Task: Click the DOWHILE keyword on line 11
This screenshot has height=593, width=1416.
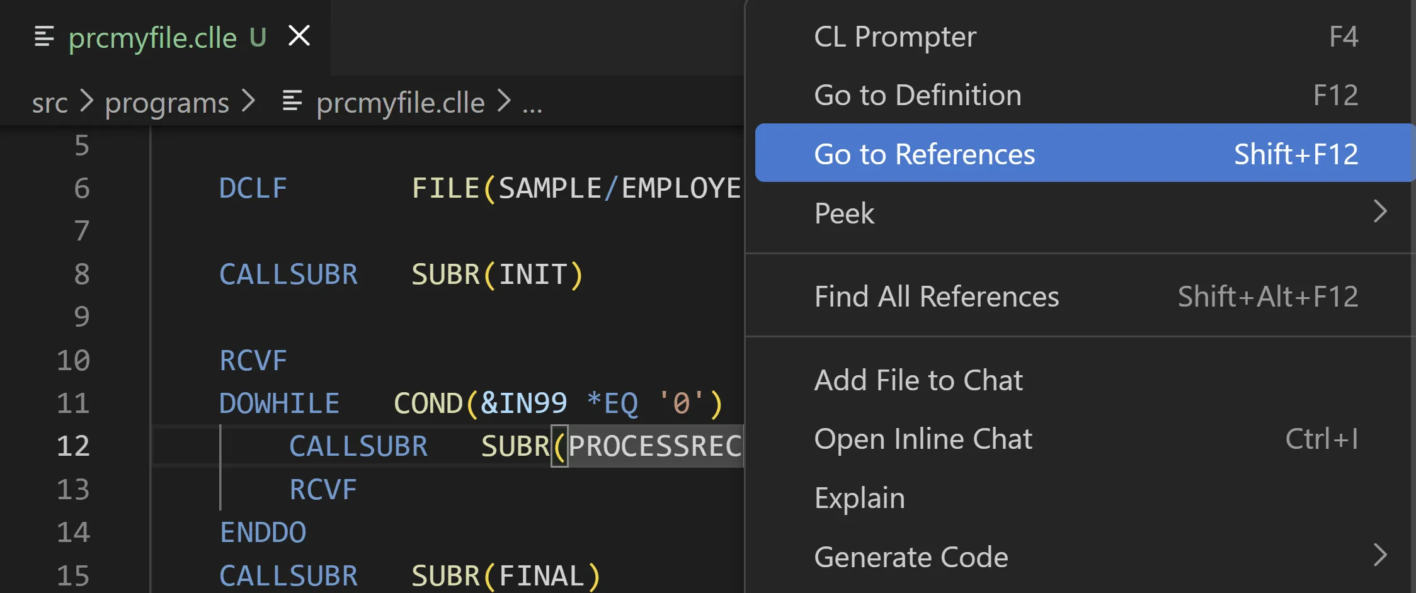Action: coord(279,403)
